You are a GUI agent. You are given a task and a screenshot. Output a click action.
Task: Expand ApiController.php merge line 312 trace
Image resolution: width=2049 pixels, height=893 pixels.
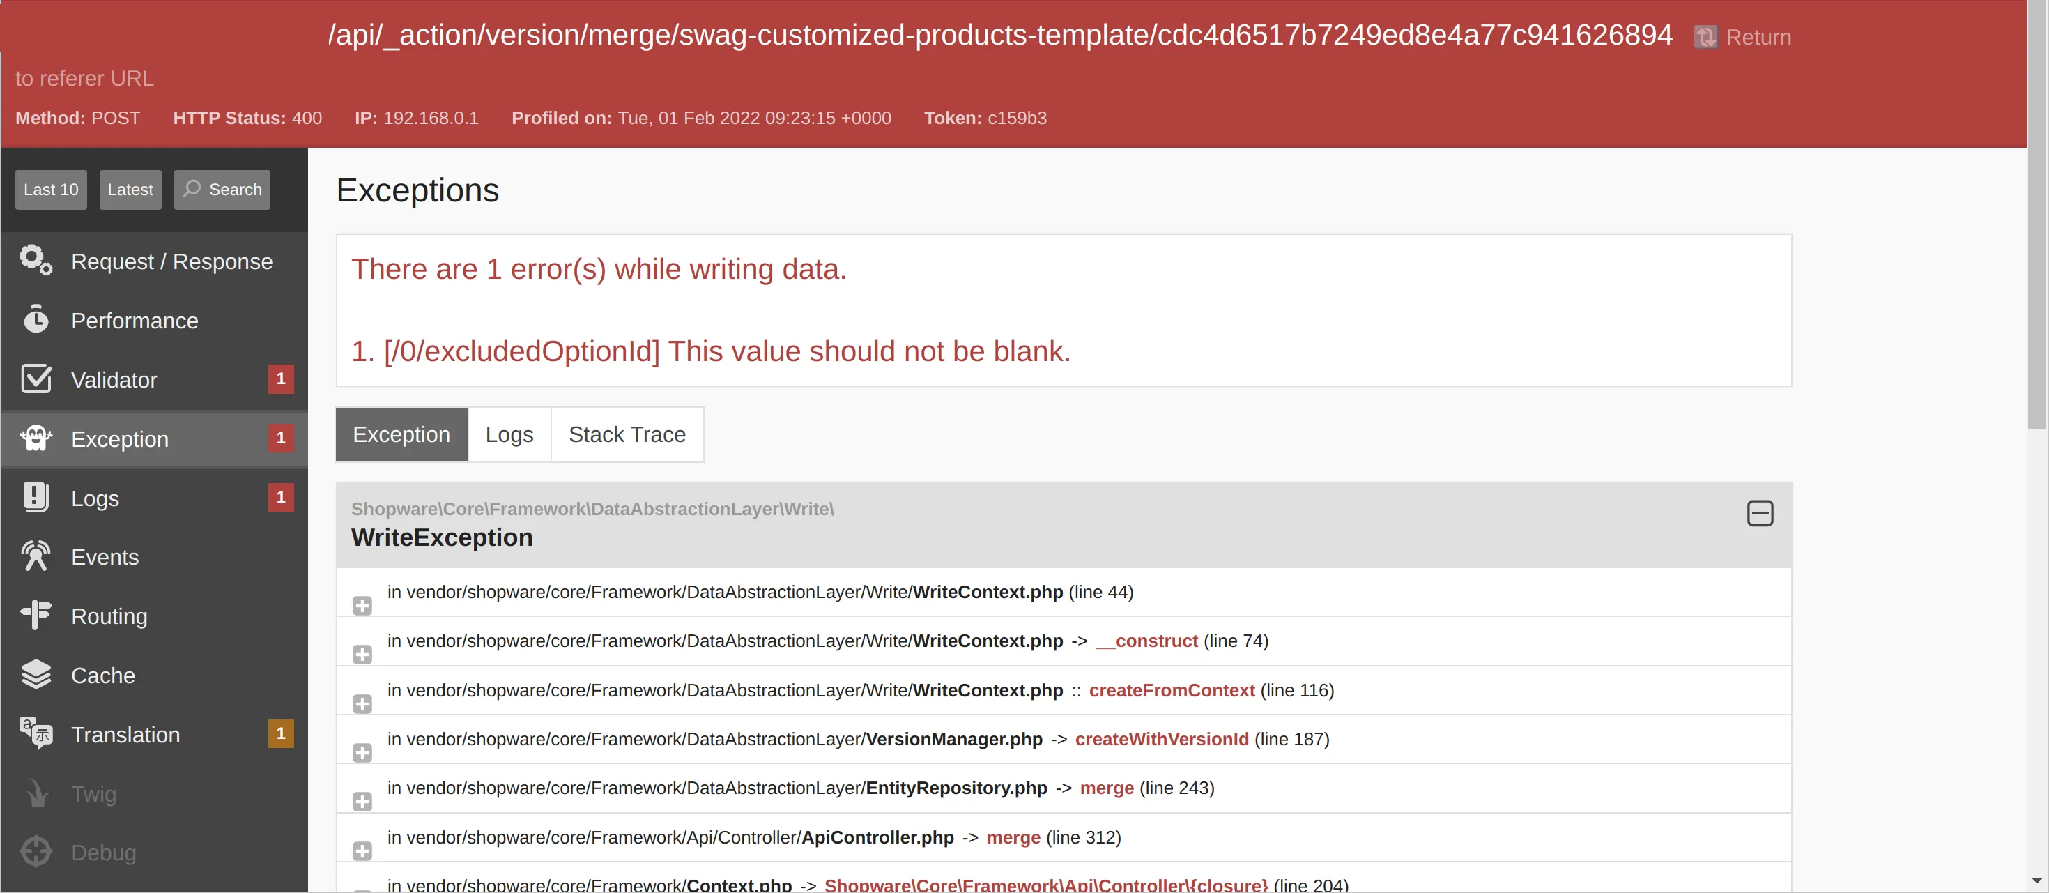(362, 850)
